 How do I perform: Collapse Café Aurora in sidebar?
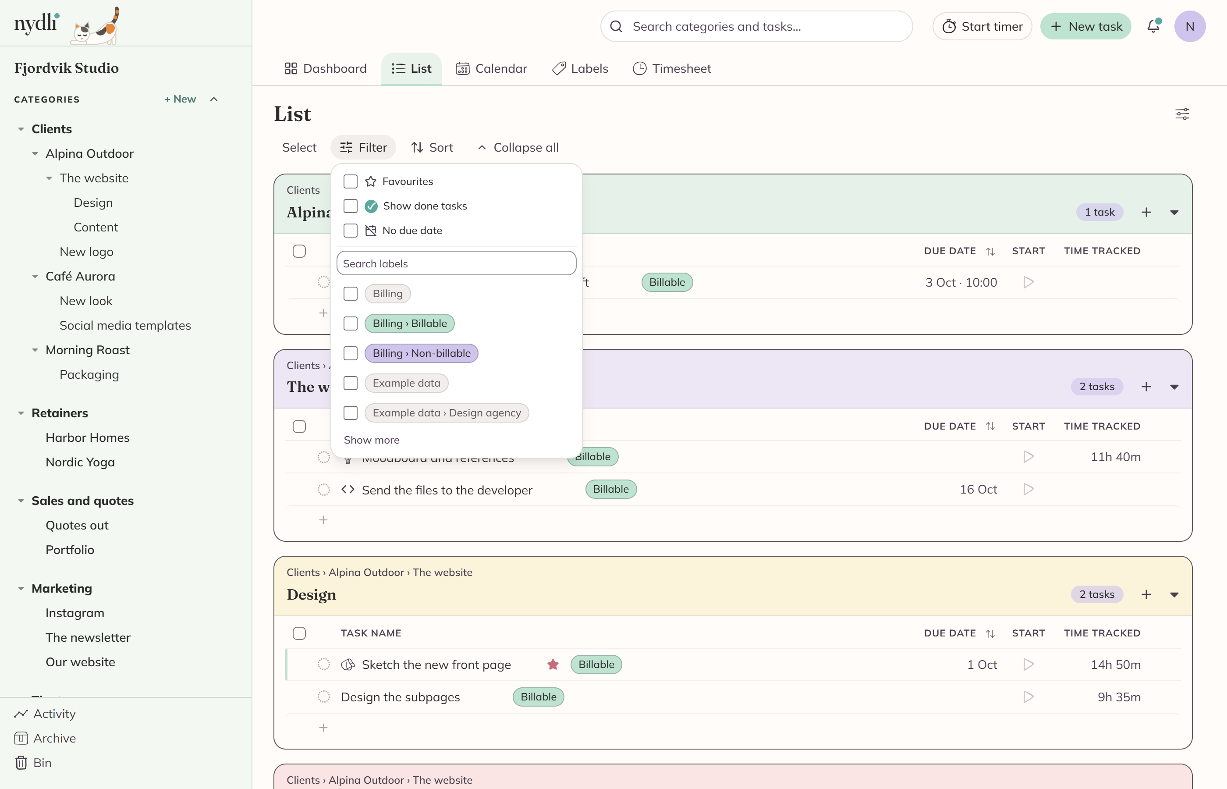tap(35, 277)
